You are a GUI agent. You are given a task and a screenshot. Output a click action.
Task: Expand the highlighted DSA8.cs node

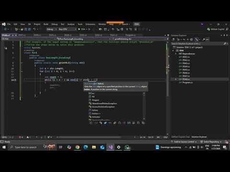click(x=176, y=79)
